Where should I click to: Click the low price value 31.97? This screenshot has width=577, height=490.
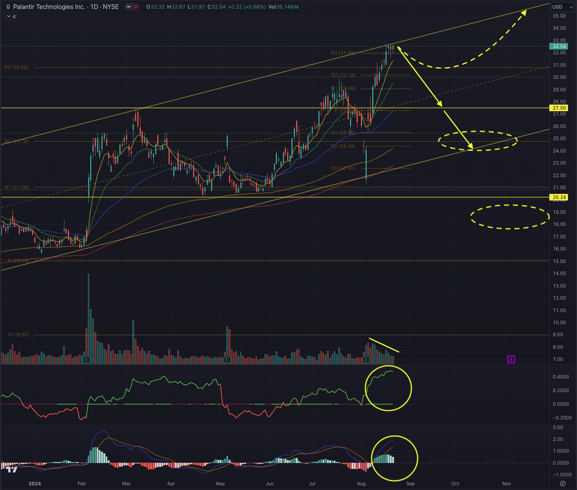pos(198,7)
